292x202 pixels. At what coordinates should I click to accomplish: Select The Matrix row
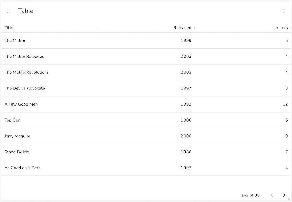click(x=146, y=41)
